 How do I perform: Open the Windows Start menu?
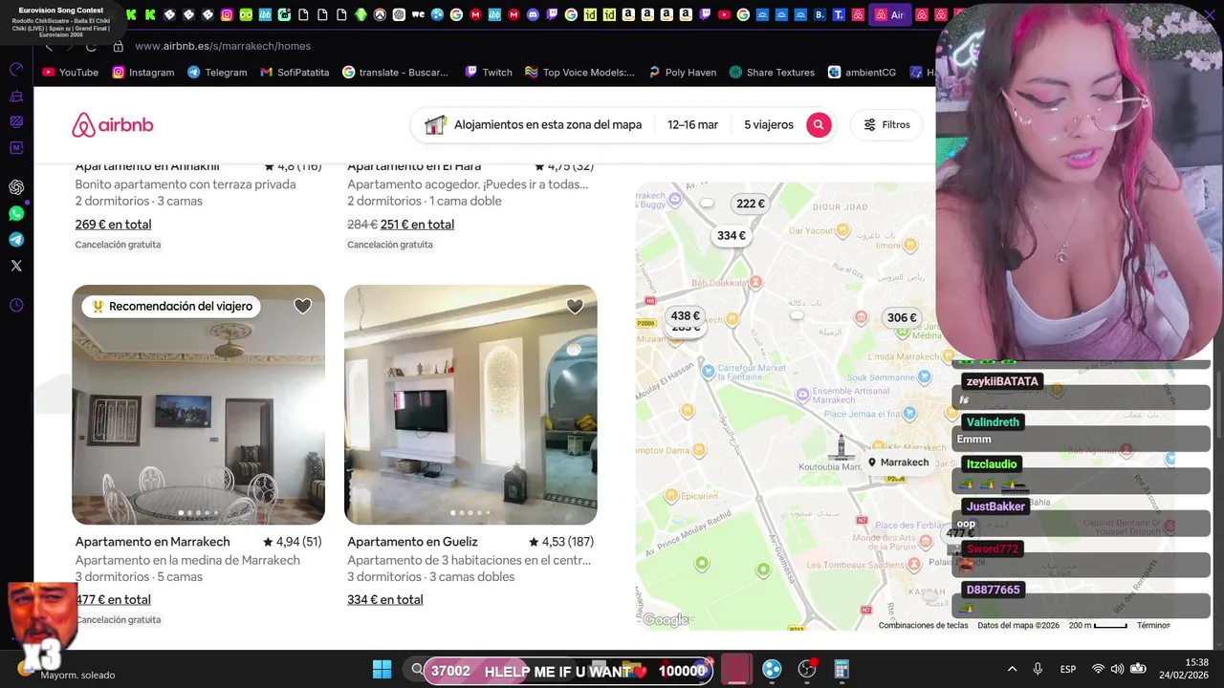pyautogui.click(x=382, y=670)
